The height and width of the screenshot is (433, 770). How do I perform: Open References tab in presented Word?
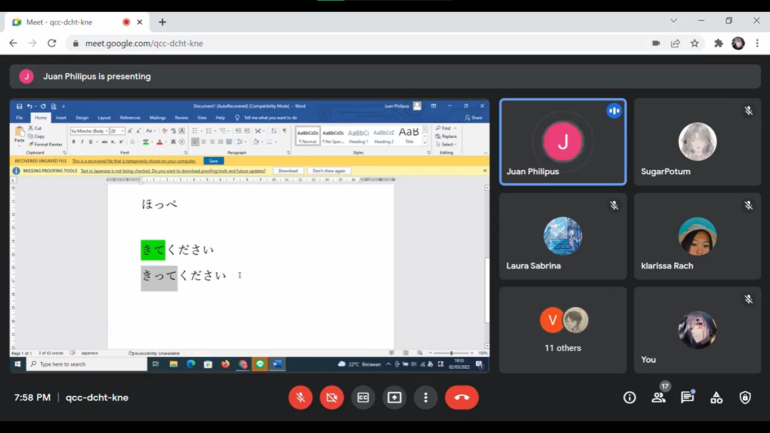click(130, 118)
